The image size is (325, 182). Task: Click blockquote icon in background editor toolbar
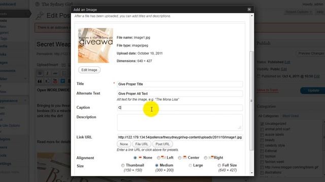(40, 81)
